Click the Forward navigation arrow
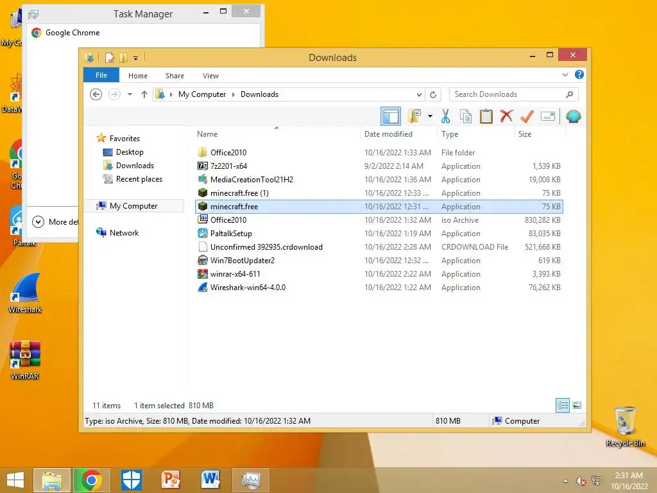 (114, 94)
